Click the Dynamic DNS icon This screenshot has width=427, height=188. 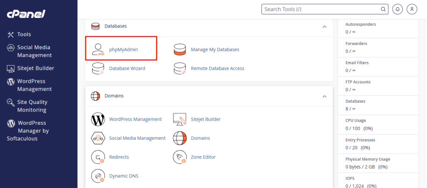98,176
